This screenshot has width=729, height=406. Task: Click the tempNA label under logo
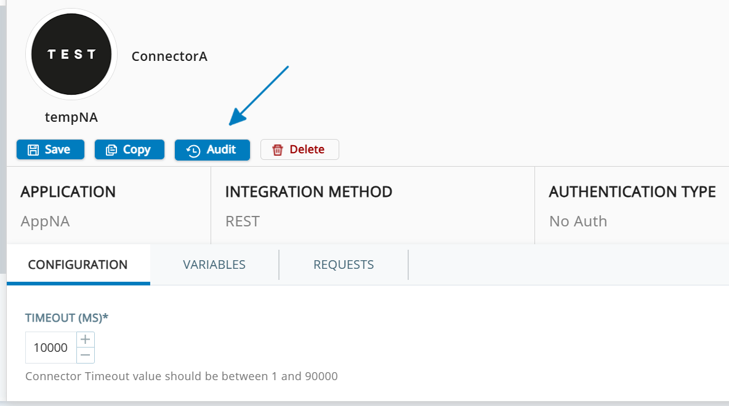[x=71, y=117]
